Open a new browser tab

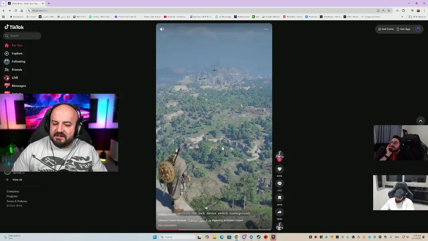point(49,3)
